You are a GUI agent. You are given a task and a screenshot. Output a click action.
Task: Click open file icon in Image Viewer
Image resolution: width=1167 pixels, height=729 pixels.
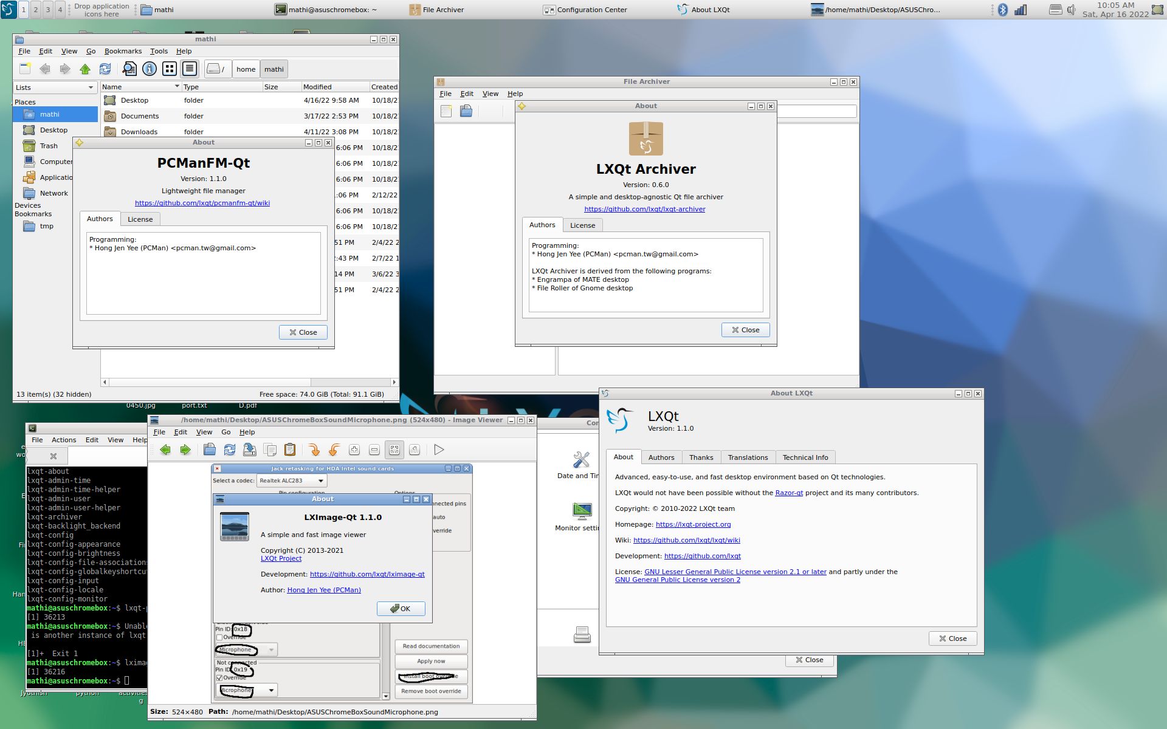click(210, 450)
